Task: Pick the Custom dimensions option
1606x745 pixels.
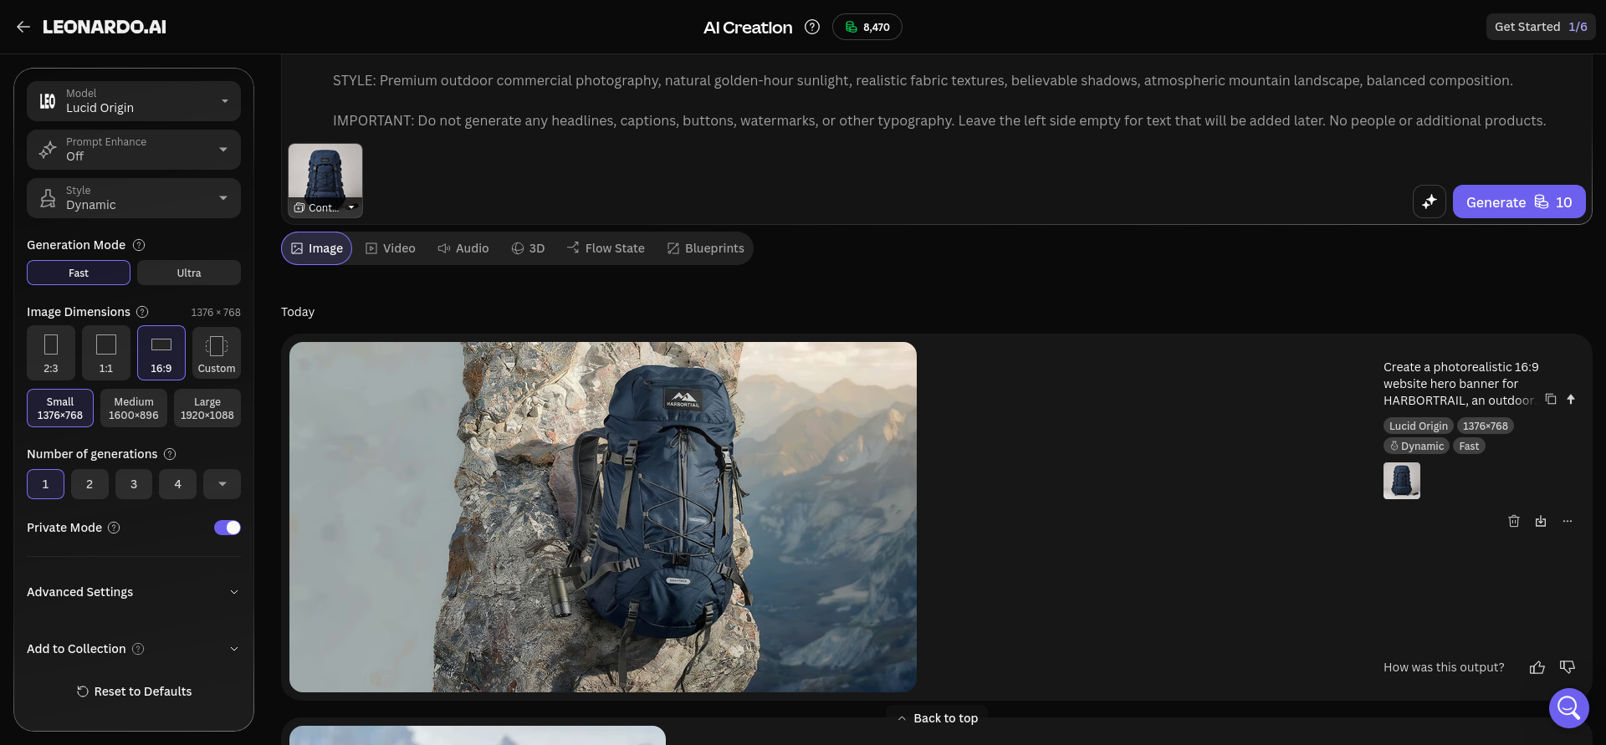Action: tap(217, 353)
